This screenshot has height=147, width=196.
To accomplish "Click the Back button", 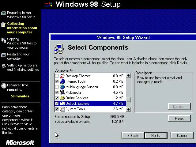I will pyautogui.click(x=133, y=136).
